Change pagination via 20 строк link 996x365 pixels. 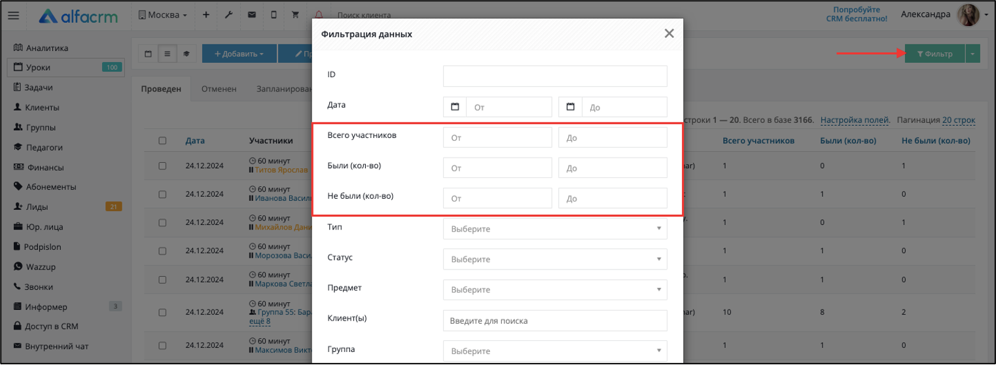[x=959, y=120]
